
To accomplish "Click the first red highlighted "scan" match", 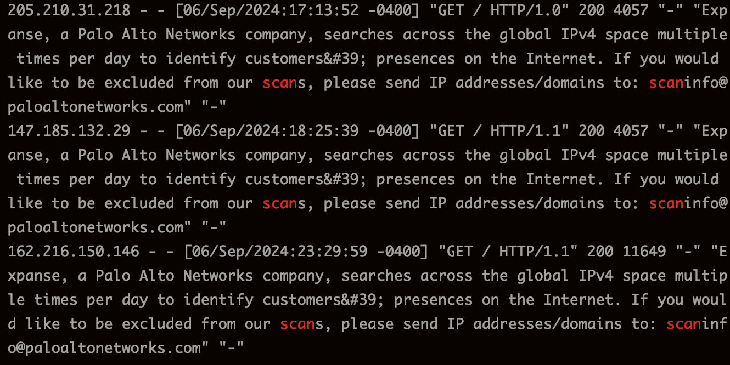I will 280,83.
